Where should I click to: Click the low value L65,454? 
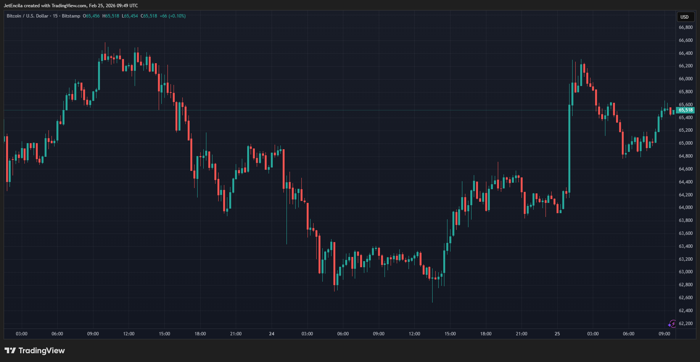tap(130, 16)
